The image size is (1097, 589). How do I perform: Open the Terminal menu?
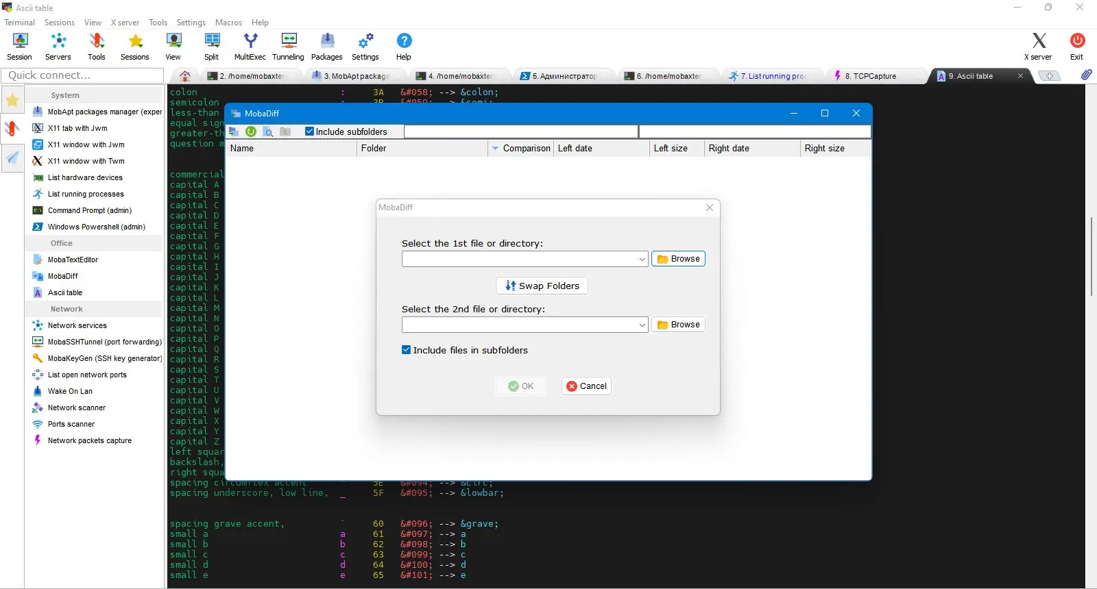[x=20, y=23]
